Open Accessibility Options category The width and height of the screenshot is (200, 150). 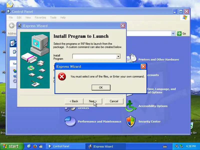[153, 106]
